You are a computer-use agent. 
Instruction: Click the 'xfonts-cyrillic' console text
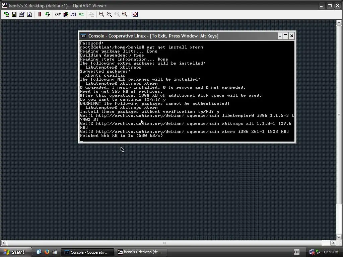(x=105, y=75)
